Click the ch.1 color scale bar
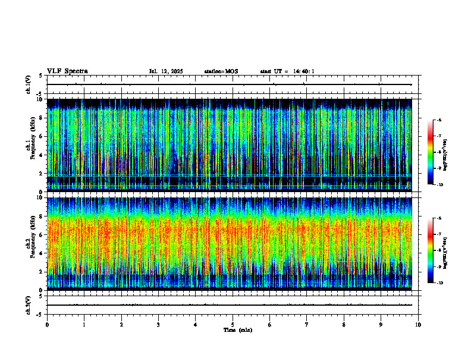The width and height of the screenshot is (471, 364). 430,152
